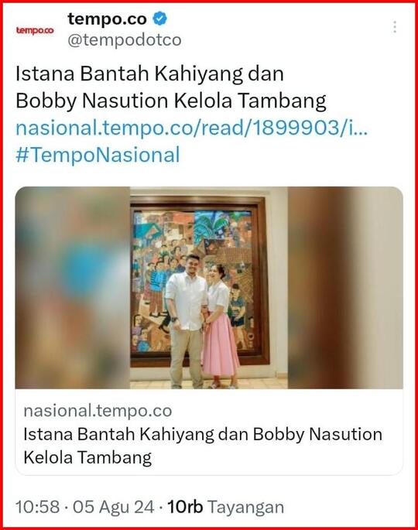
Task: Click Kelola Tambang in card title
Action: 87,458
